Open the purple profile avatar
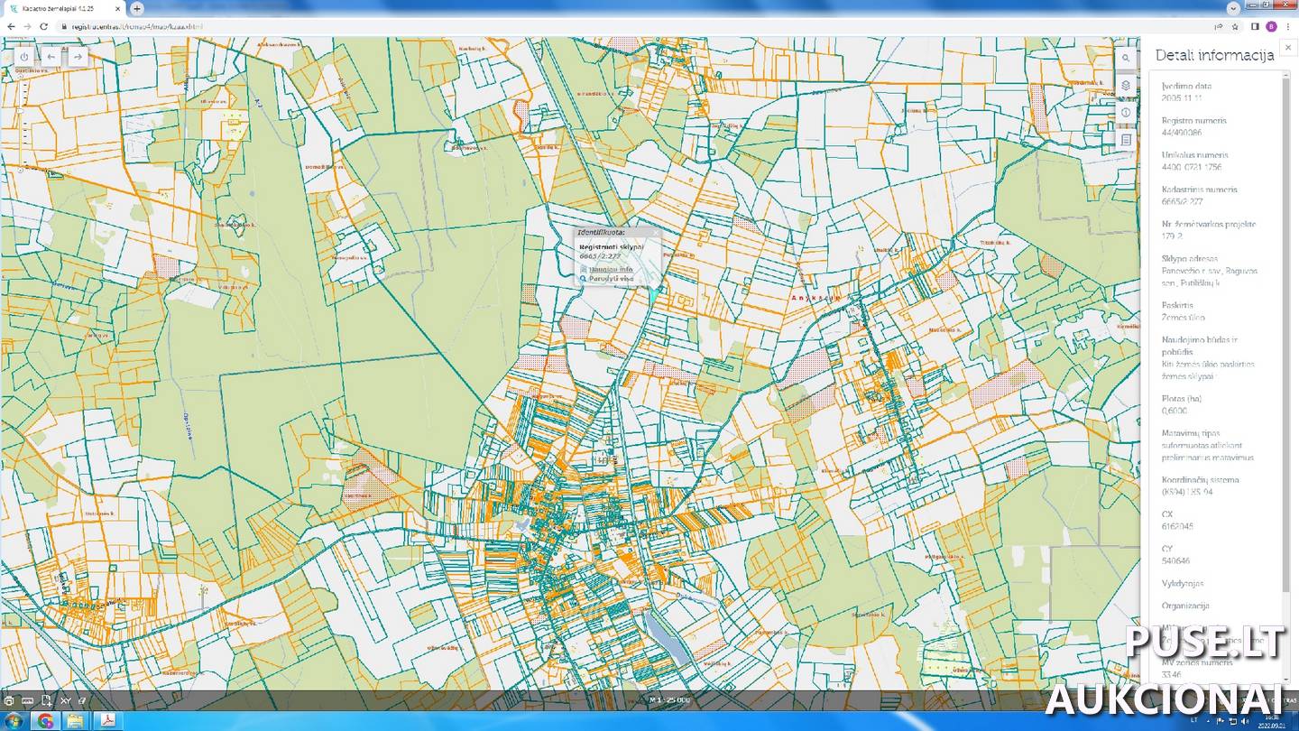 (1271, 26)
